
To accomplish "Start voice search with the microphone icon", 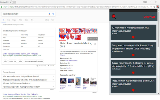I will (49, 14).
